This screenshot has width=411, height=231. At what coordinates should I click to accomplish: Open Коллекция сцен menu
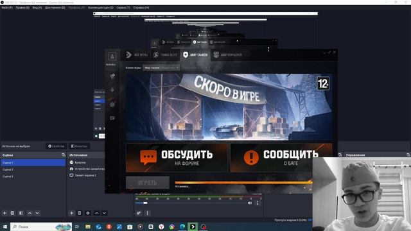tap(101, 8)
